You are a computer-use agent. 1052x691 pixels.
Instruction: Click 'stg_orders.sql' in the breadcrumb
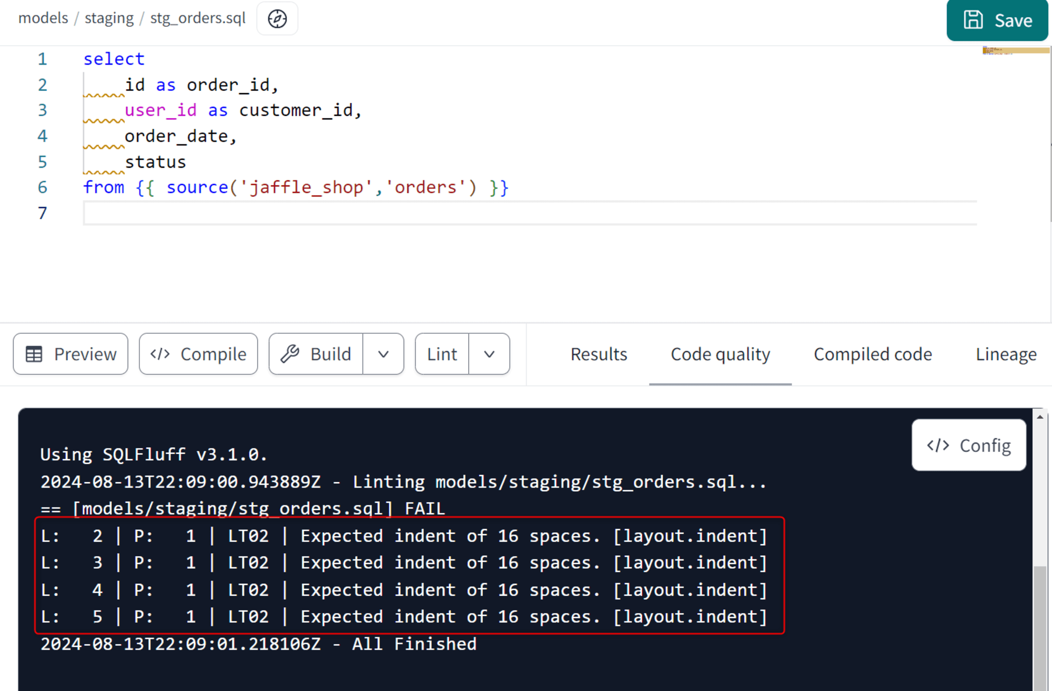coord(198,18)
